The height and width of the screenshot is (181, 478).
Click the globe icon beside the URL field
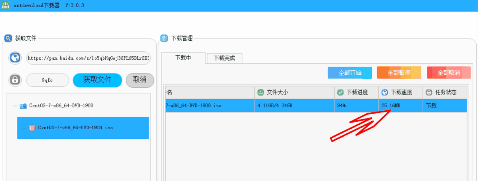point(15,58)
